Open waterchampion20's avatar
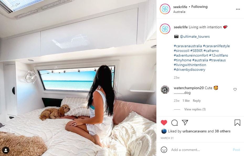This screenshot has height=156, width=244. pos(165,90)
